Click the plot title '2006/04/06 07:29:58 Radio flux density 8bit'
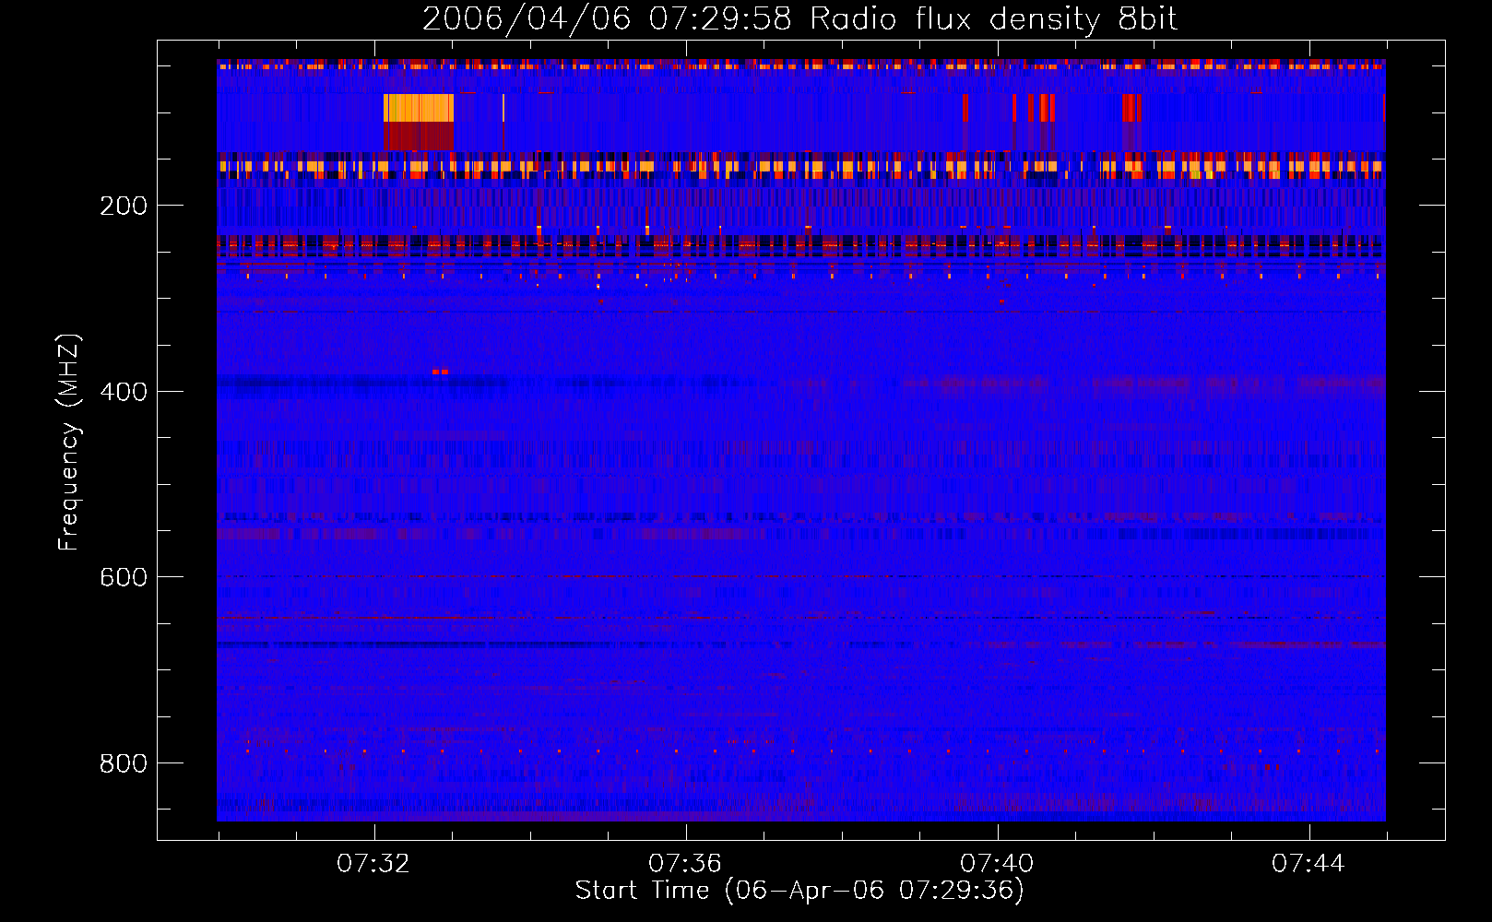The height and width of the screenshot is (922, 1492). (799, 19)
